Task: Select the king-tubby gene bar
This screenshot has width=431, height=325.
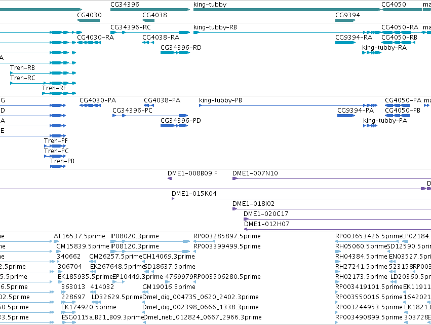Action: pos(287,10)
